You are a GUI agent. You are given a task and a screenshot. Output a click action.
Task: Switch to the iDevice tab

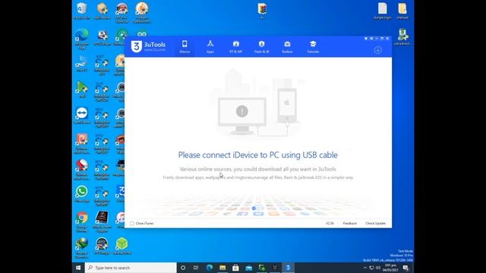[185, 47]
